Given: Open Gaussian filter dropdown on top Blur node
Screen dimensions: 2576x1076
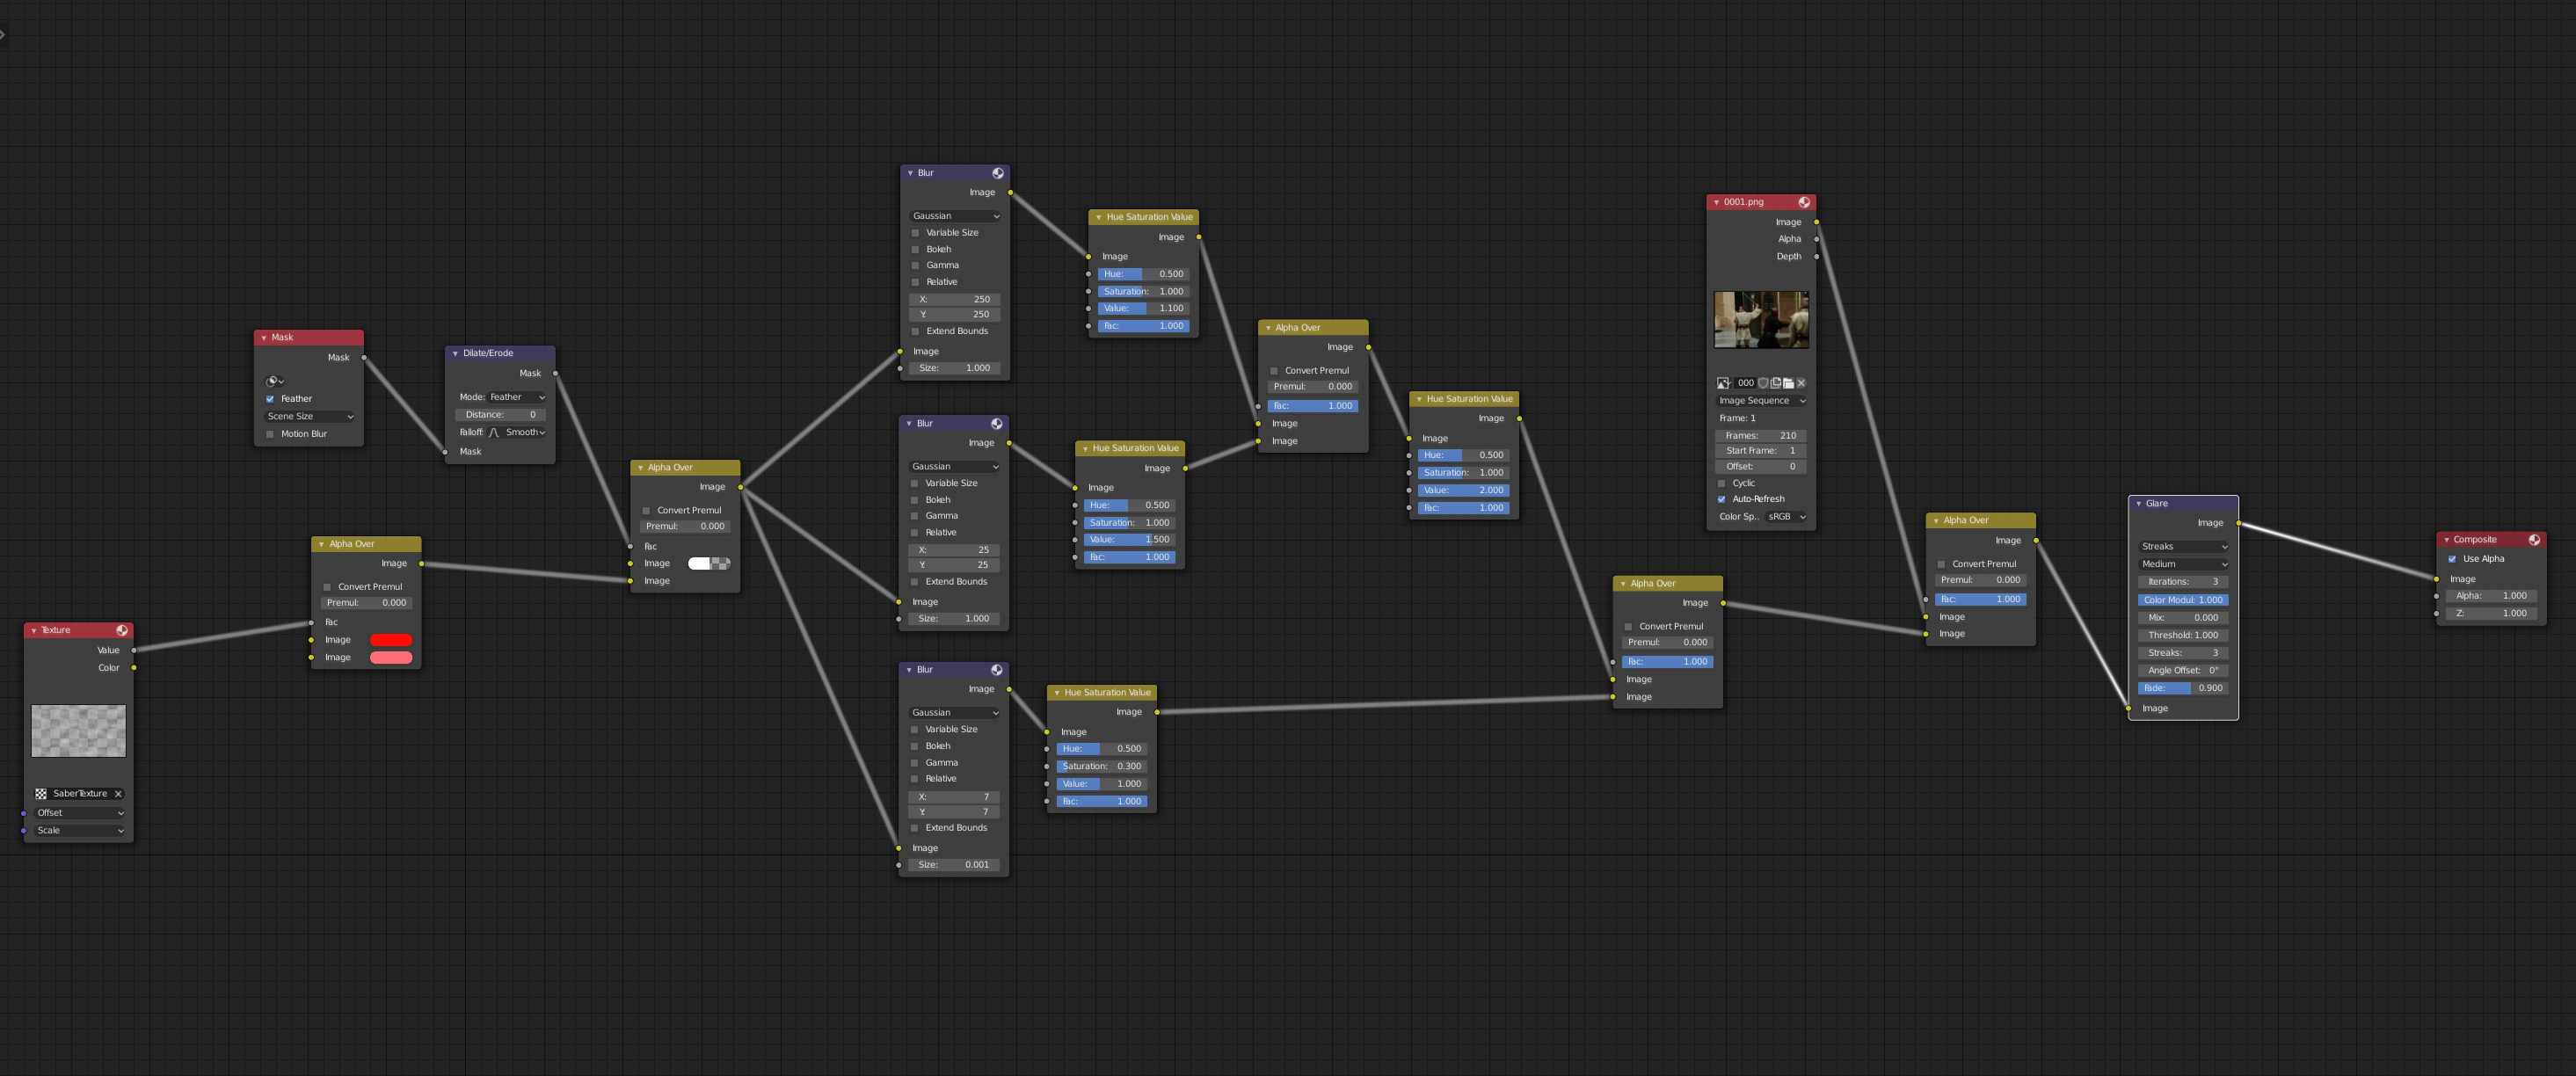Looking at the screenshot, I should tap(955, 216).
